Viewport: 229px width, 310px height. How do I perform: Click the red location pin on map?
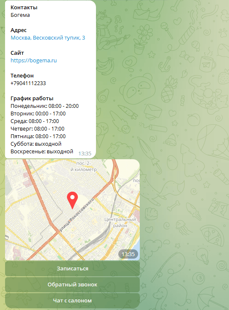(72, 200)
